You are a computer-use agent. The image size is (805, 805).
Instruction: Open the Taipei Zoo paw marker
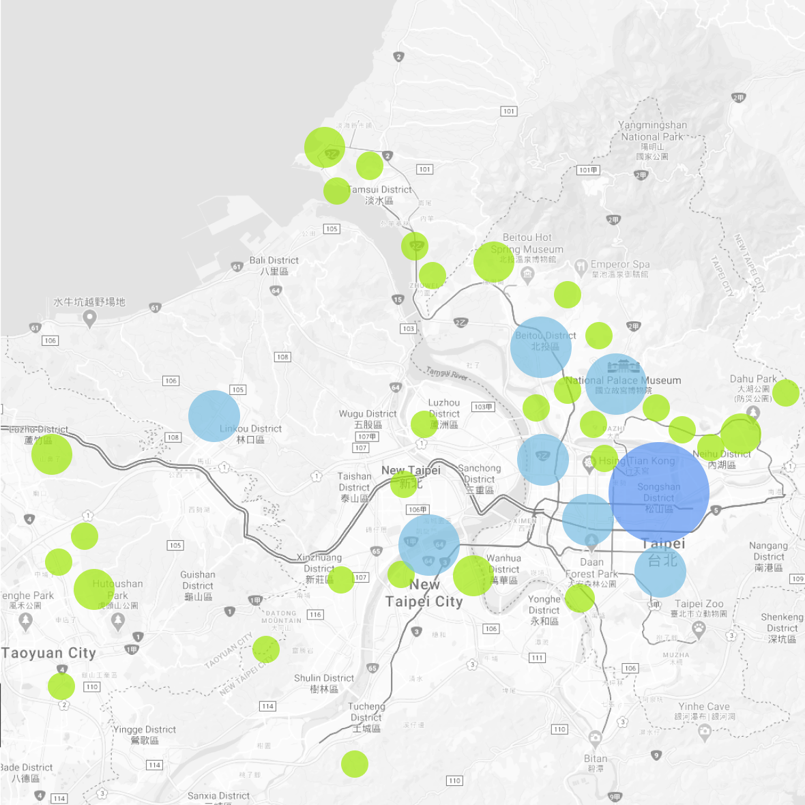point(698,629)
